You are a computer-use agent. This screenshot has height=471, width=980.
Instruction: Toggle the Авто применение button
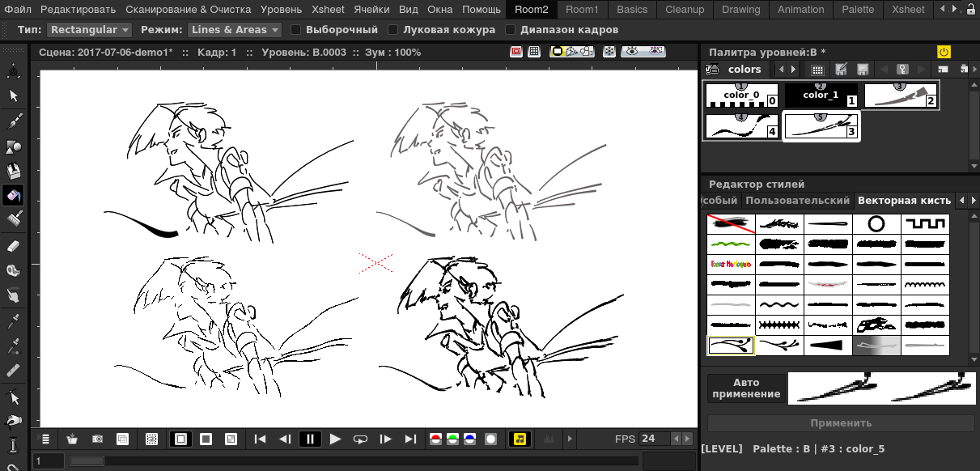click(x=746, y=388)
